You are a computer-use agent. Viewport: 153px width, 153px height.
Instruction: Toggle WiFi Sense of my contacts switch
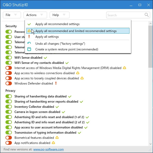(x=9, y=63)
